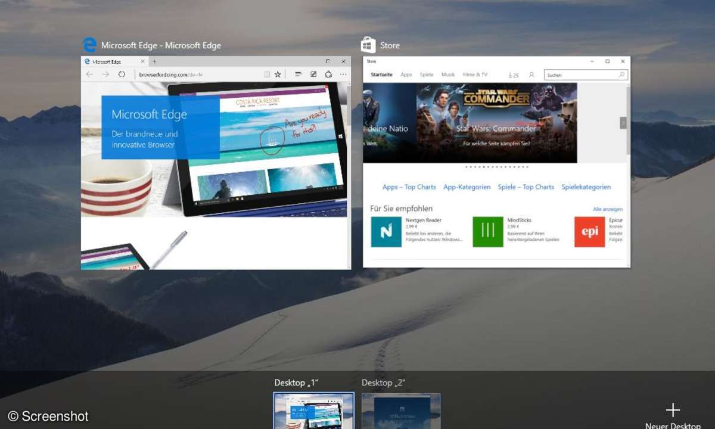Click next arrow on Store banner

[x=623, y=123]
